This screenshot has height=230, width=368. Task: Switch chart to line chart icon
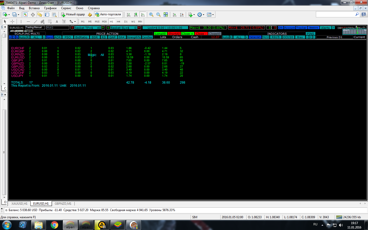pyautogui.click(x=143, y=15)
